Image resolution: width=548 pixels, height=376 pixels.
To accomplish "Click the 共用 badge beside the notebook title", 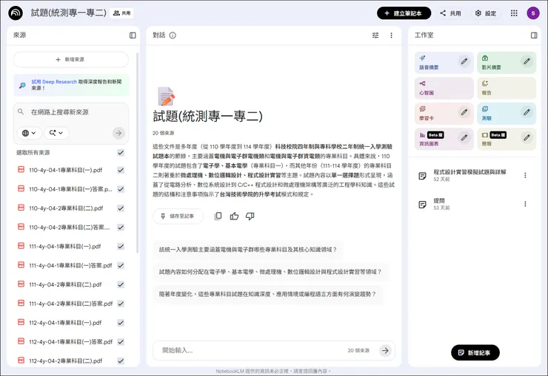I will point(121,13).
